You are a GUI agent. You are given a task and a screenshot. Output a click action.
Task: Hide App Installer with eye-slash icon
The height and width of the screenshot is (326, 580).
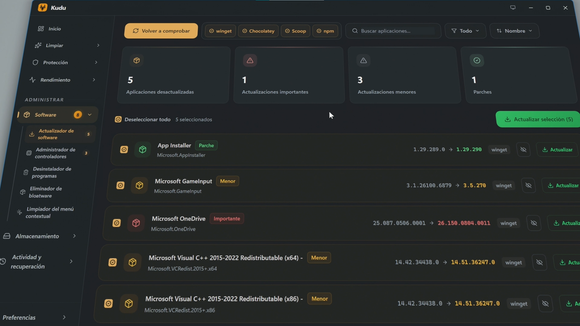523,149
